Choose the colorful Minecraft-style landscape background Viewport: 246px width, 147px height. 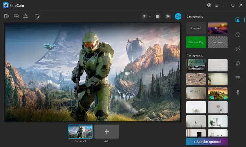(x=218, y=93)
